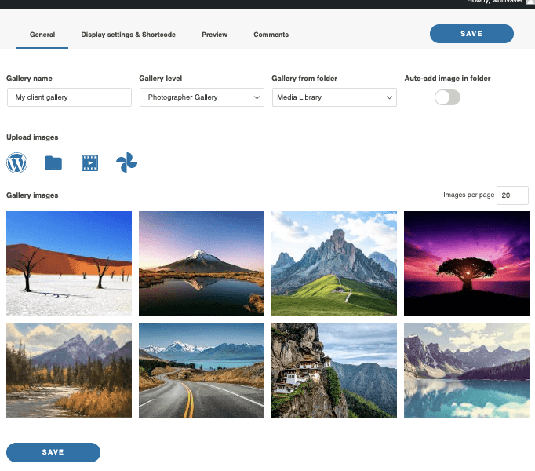The image size is (535, 471).
Task: Select the General tab
Action: 42,35
